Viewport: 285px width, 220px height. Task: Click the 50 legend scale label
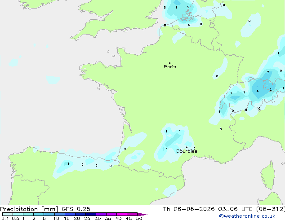139,218
